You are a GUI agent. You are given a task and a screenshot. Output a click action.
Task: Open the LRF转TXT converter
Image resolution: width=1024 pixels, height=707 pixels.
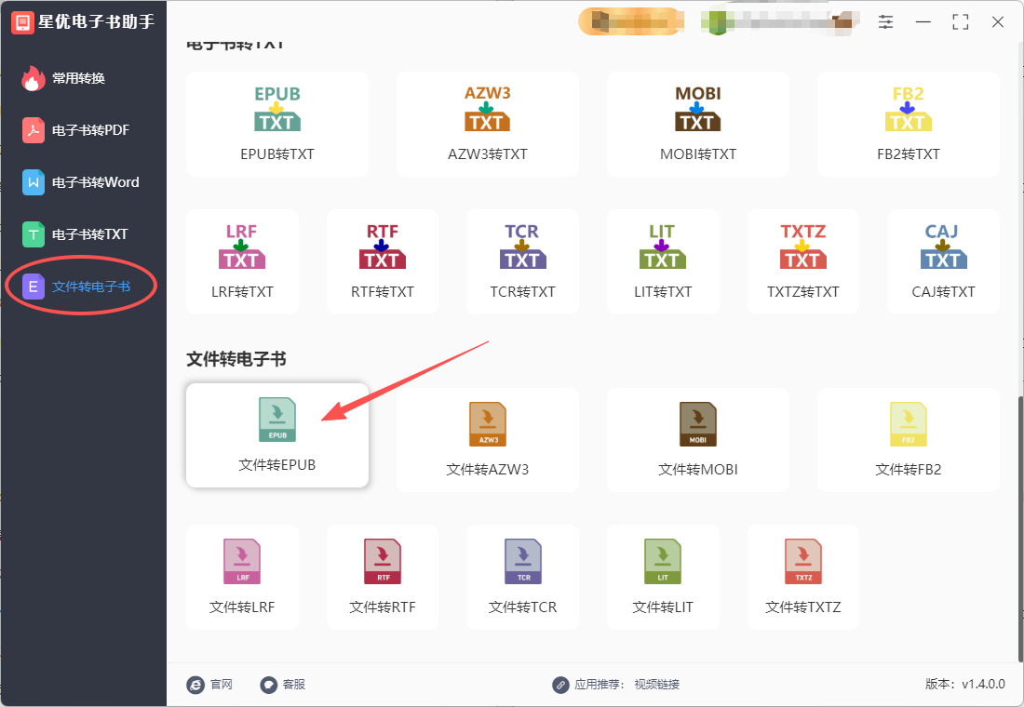[x=242, y=261]
